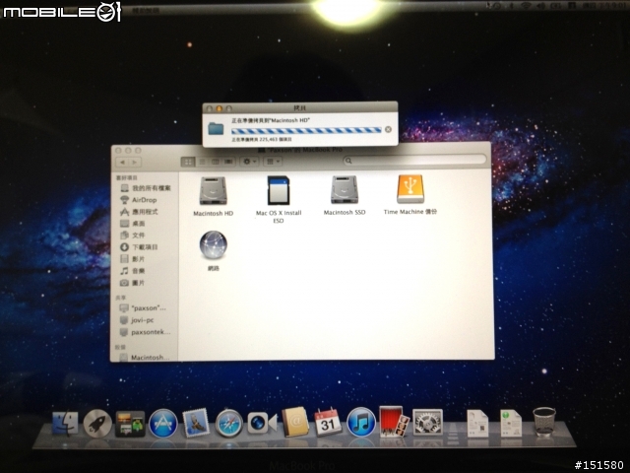Select Macintosh device in sidebar
The width and height of the screenshot is (630, 473).
point(145,357)
